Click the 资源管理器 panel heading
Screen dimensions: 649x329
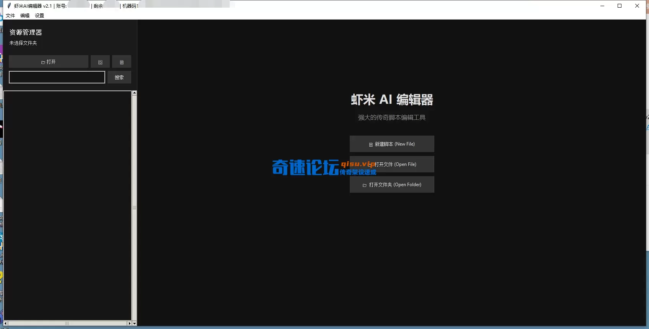[26, 32]
